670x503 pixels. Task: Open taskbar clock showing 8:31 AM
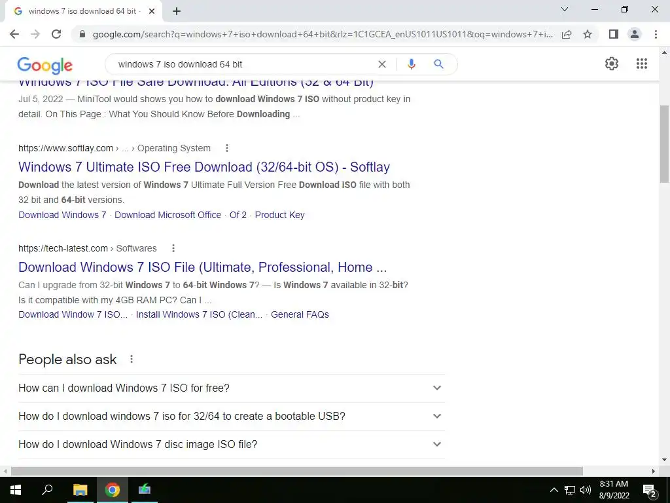tap(614, 490)
